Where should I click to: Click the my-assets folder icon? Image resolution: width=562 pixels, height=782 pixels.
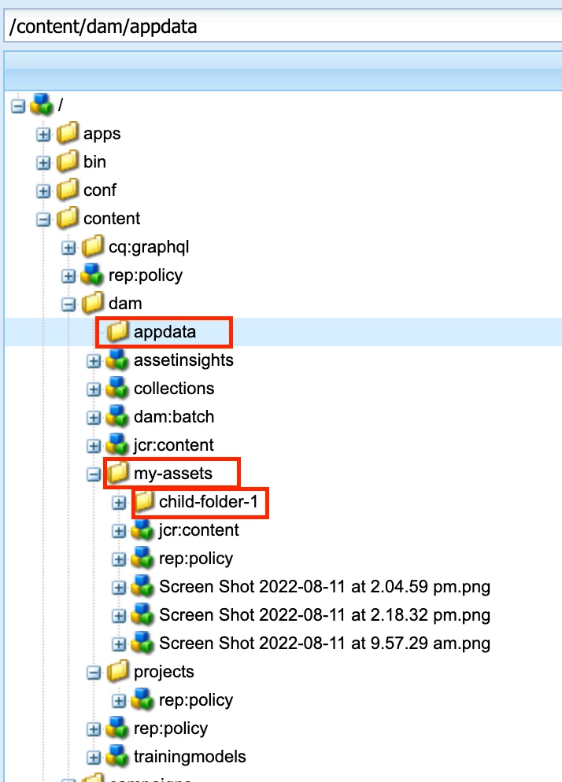(x=118, y=473)
